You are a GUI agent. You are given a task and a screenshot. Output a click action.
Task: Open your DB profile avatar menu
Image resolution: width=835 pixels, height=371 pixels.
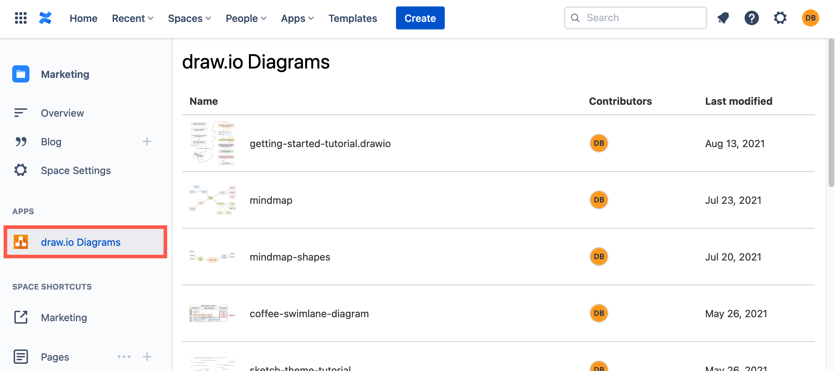[810, 18]
